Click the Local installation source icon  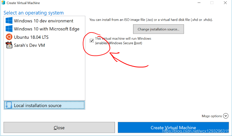tap(9, 105)
